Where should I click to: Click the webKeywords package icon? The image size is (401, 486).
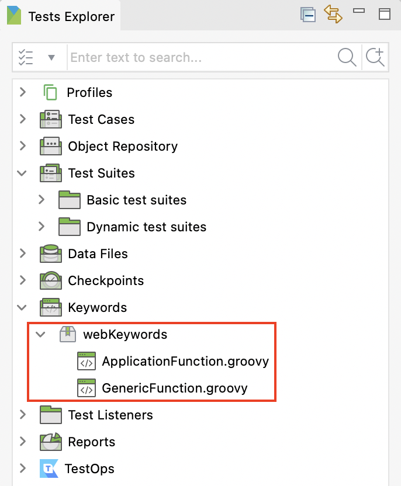coord(68,335)
